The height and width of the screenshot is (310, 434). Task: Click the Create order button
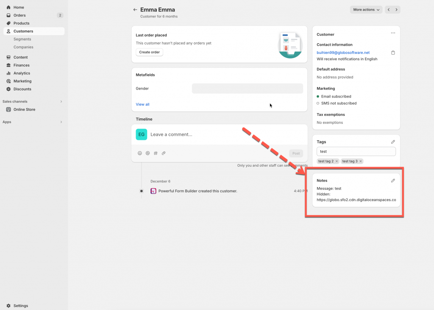[149, 52]
